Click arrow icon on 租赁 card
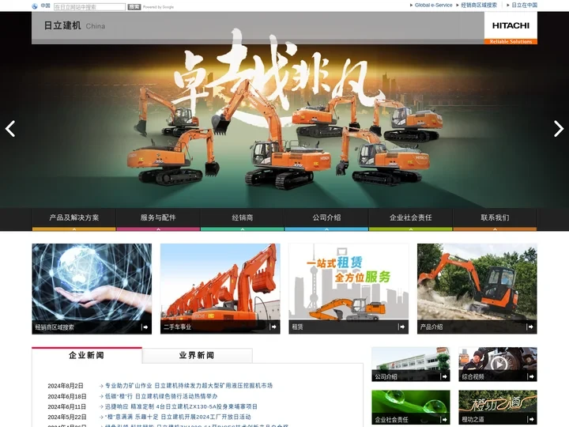 (401, 327)
